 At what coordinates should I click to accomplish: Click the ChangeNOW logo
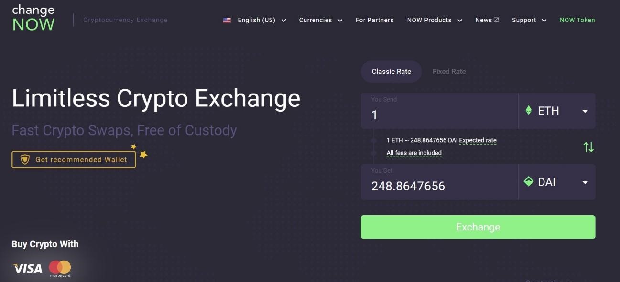(33, 18)
